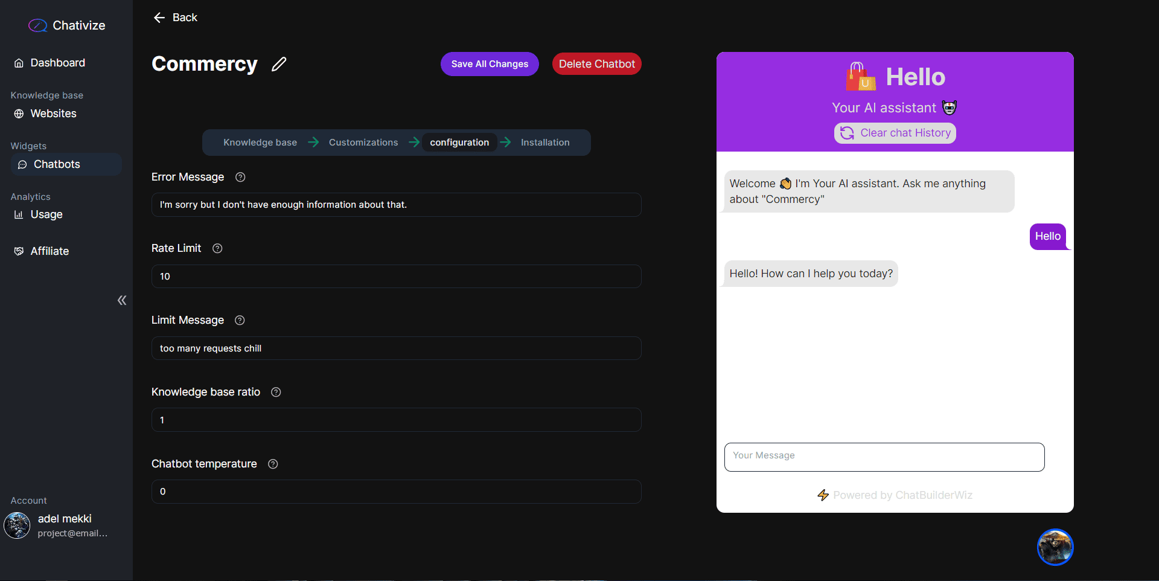Click the Analytics sidebar heading

point(30,197)
